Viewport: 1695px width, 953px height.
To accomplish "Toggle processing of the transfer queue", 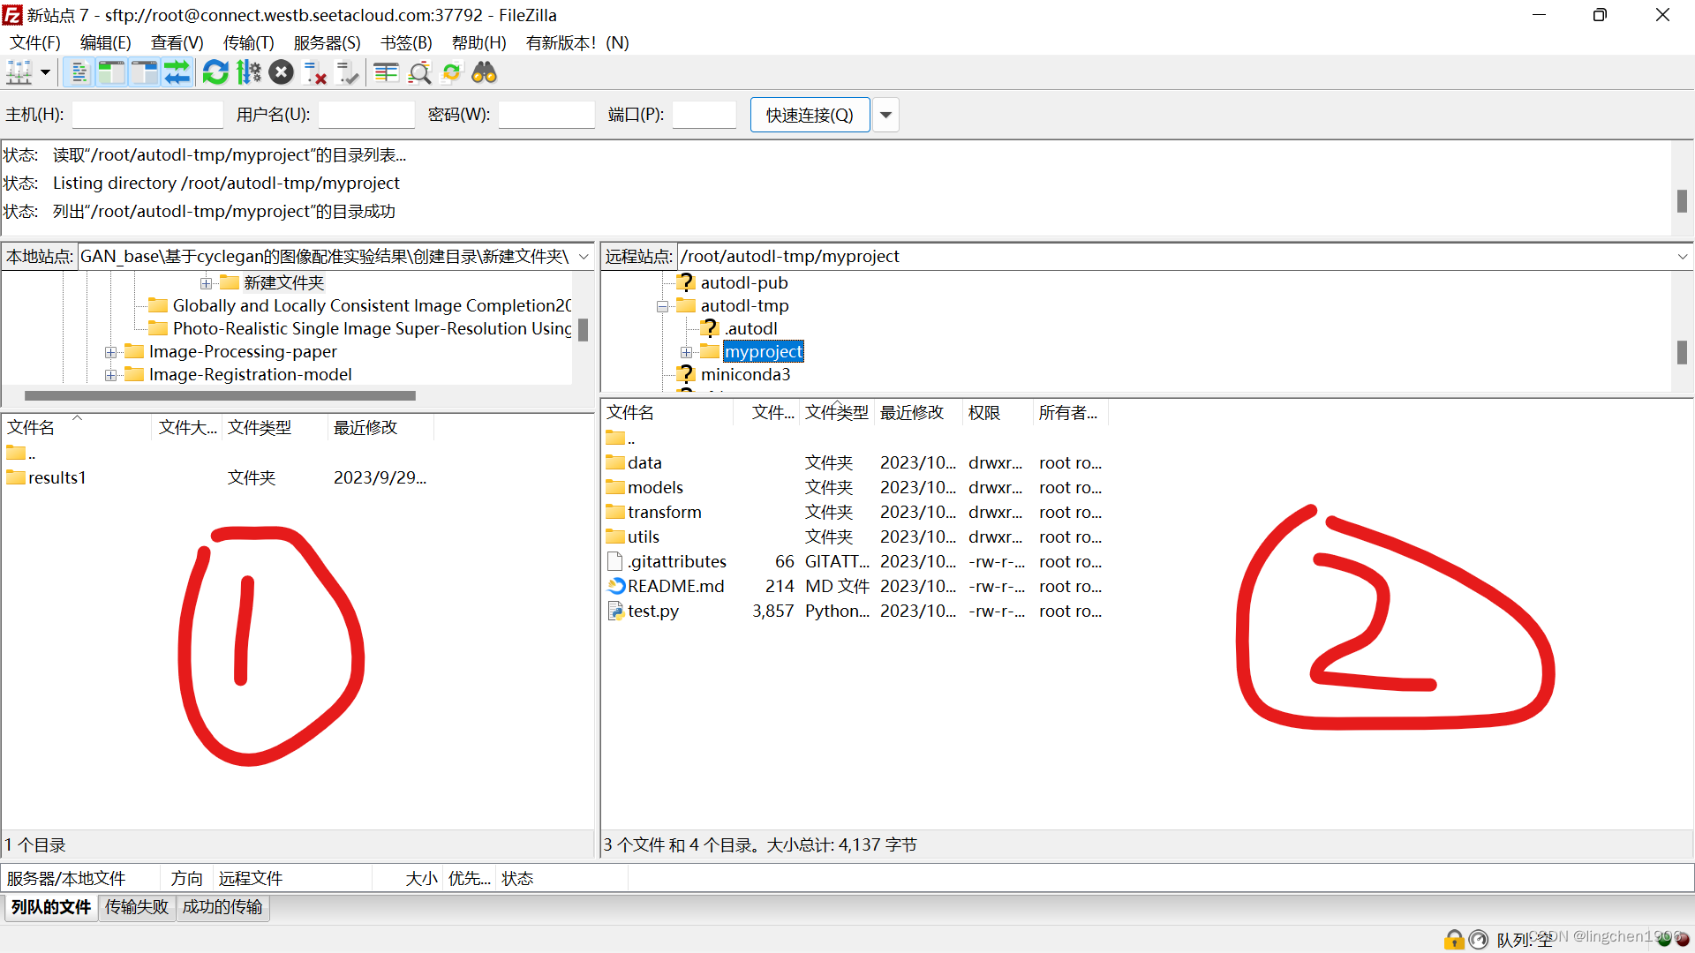I will pos(249,72).
